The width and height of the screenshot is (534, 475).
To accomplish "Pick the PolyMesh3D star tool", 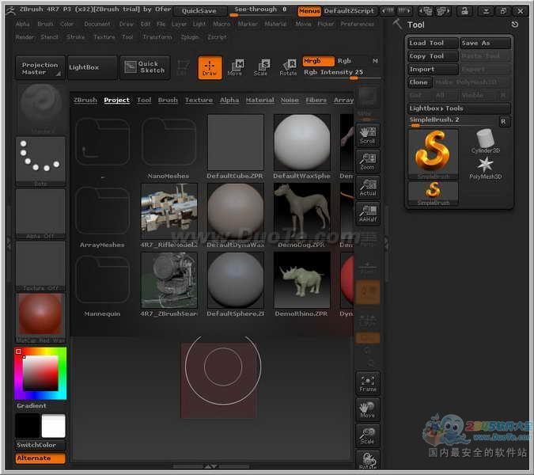I will pyautogui.click(x=485, y=168).
